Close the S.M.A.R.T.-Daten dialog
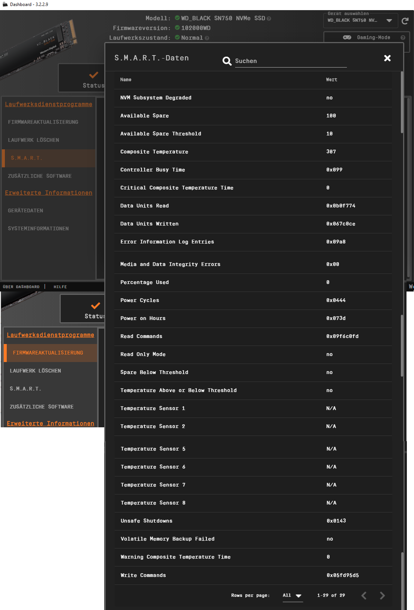The image size is (414, 610). click(x=387, y=58)
